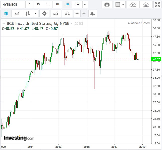The image size is (162, 150).
Task: Switch to the 1h interval
Action: pos(48,5)
